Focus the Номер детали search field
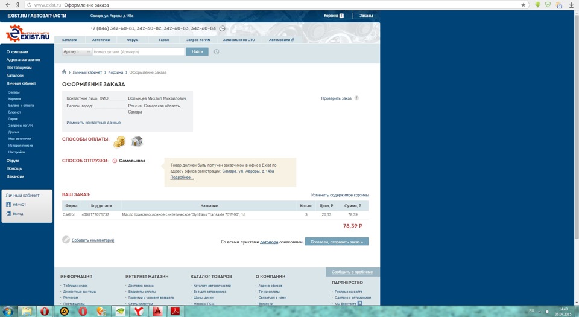The image size is (579, 317). click(139, 52)
